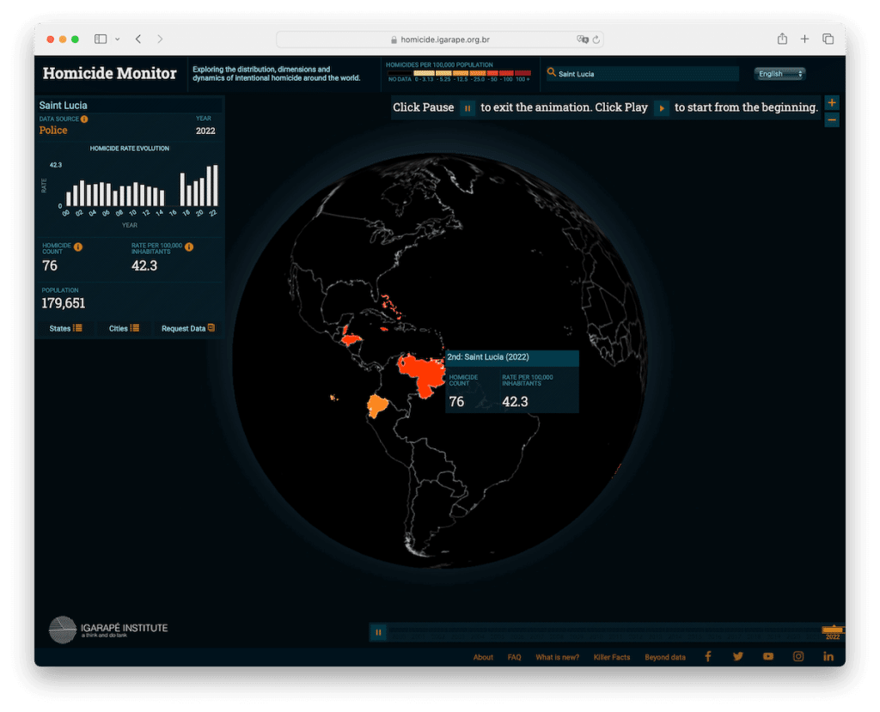Click the Saint Lucia search field
Screen dimensions: 880x712
(x=645, y=74)
